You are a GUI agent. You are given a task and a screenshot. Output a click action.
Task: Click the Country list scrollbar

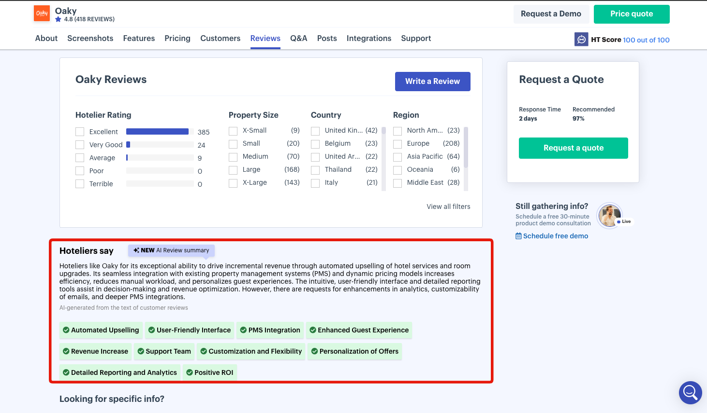(384, 159)
